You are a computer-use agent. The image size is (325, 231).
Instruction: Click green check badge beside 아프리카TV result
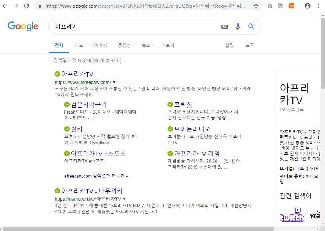point(57,74)
